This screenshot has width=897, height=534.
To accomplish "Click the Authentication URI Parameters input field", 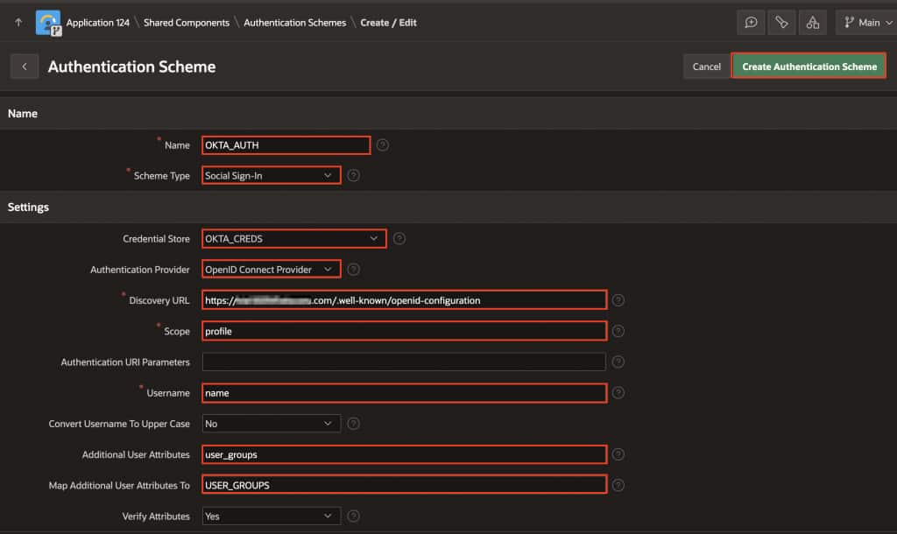I will (x=404, y=362).
